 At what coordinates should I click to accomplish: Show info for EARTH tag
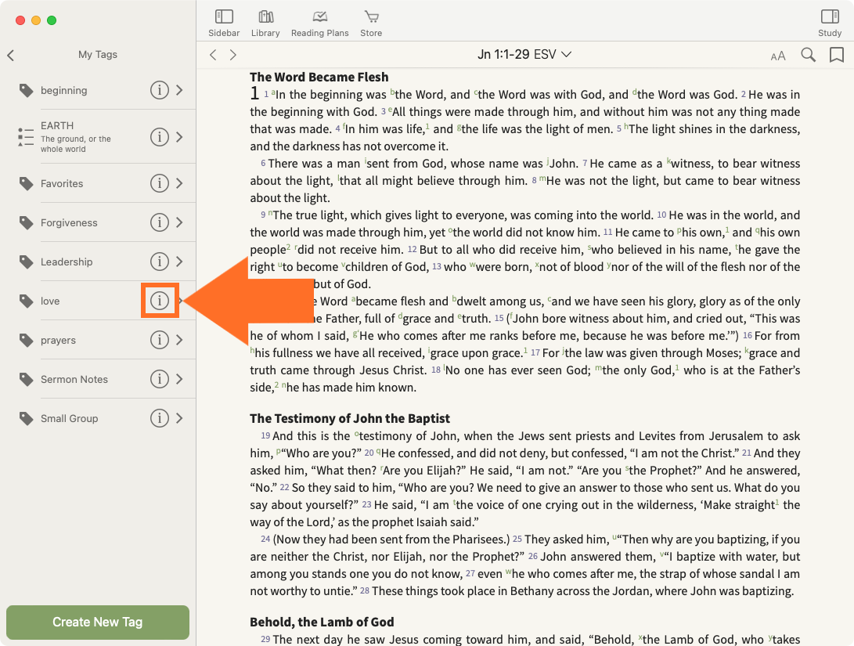tap(160, 137)
